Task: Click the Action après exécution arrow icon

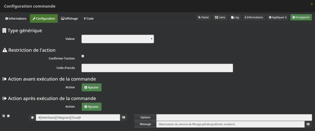Action: 4,98
